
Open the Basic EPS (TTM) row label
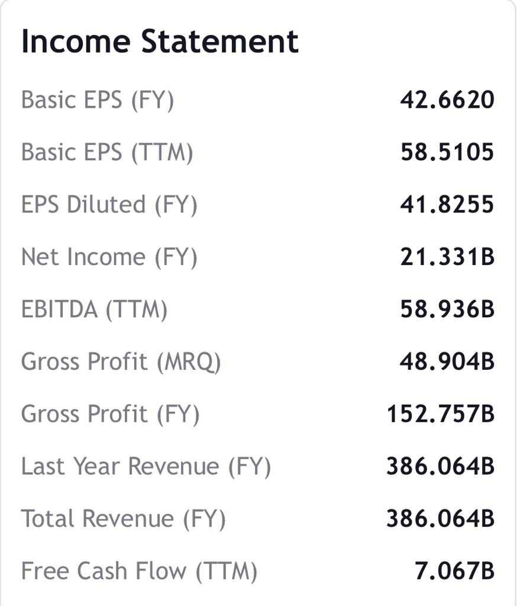click(107, 152)
